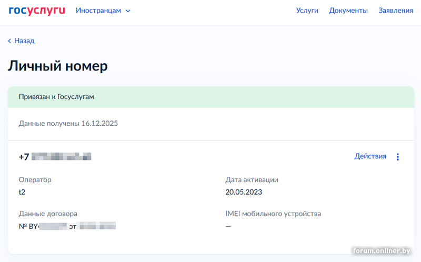The image size is (421, 262).
Task: Click the Оператор label
Action: coord(35,180)
